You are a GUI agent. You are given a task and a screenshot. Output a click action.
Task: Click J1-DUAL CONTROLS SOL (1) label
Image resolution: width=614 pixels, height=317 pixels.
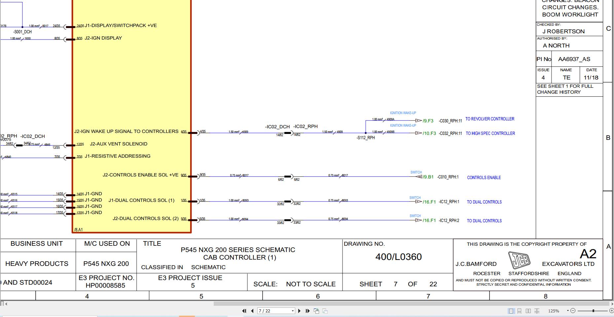(x=141, y=200)
